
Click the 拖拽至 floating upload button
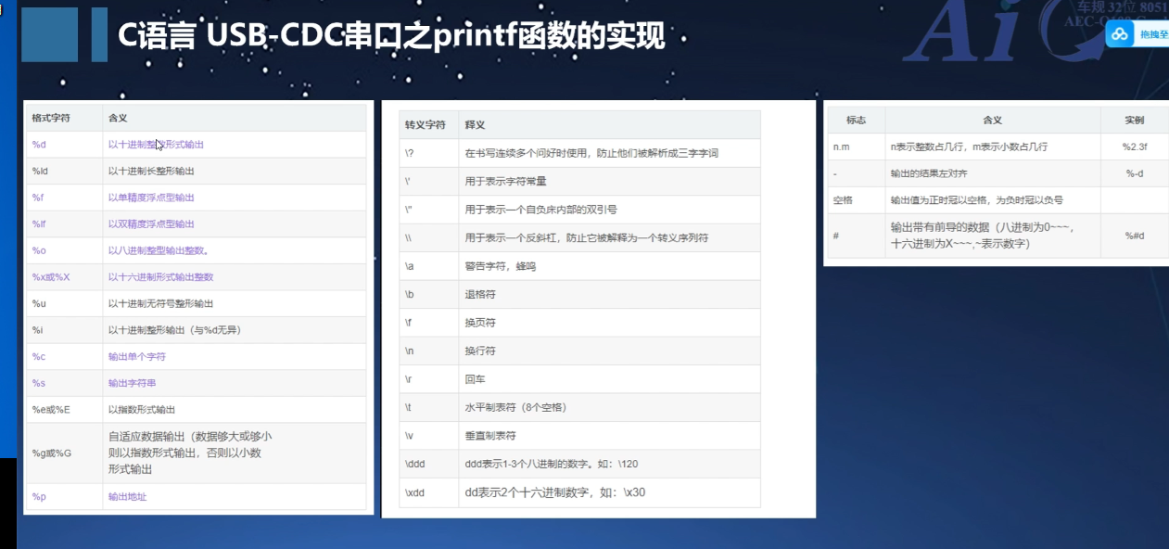tap(1138, 34)
